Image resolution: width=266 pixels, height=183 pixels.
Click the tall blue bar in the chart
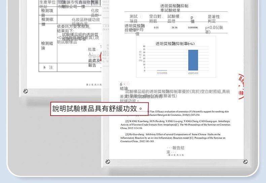coord(193,60)
